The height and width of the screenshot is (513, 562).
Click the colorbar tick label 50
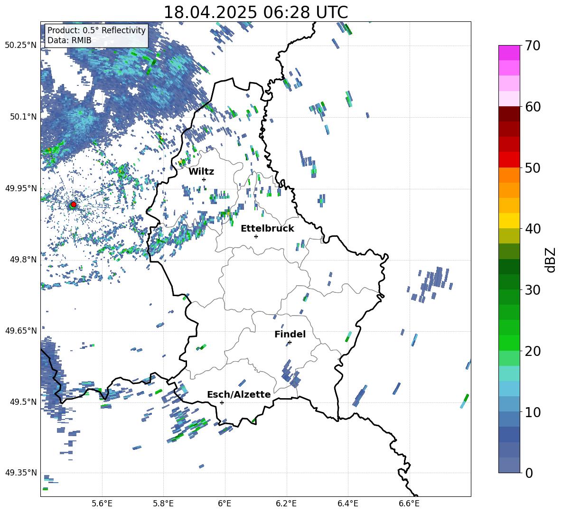coord(533,168)
